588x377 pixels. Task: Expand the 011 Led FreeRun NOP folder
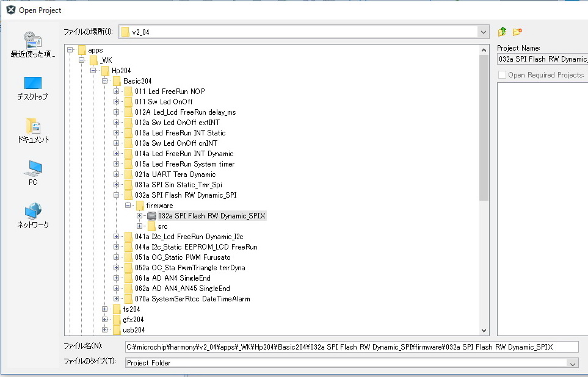tap(117, 92)
